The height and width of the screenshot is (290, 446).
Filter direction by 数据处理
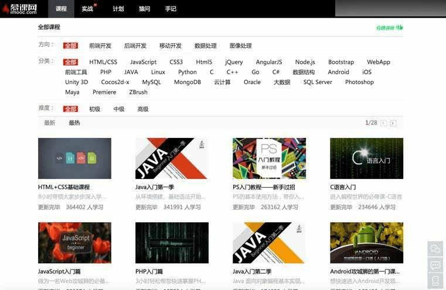point(206,46)
